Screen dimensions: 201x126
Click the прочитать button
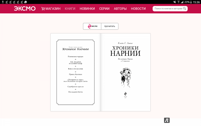[110, 26]
